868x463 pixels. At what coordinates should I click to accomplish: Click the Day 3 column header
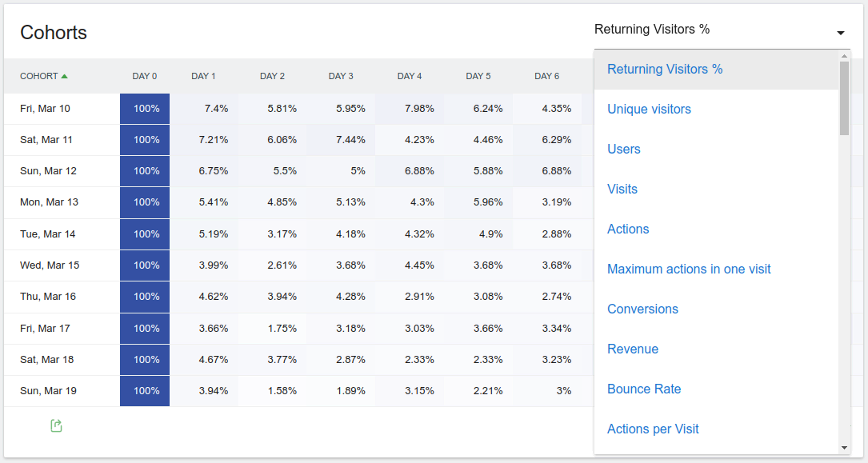(341, 76)
